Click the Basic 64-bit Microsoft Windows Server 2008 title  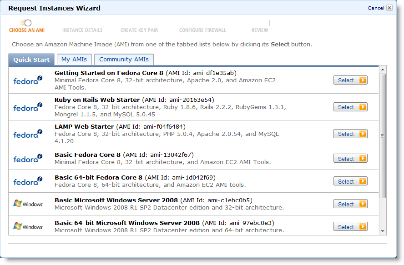(127, 223)
